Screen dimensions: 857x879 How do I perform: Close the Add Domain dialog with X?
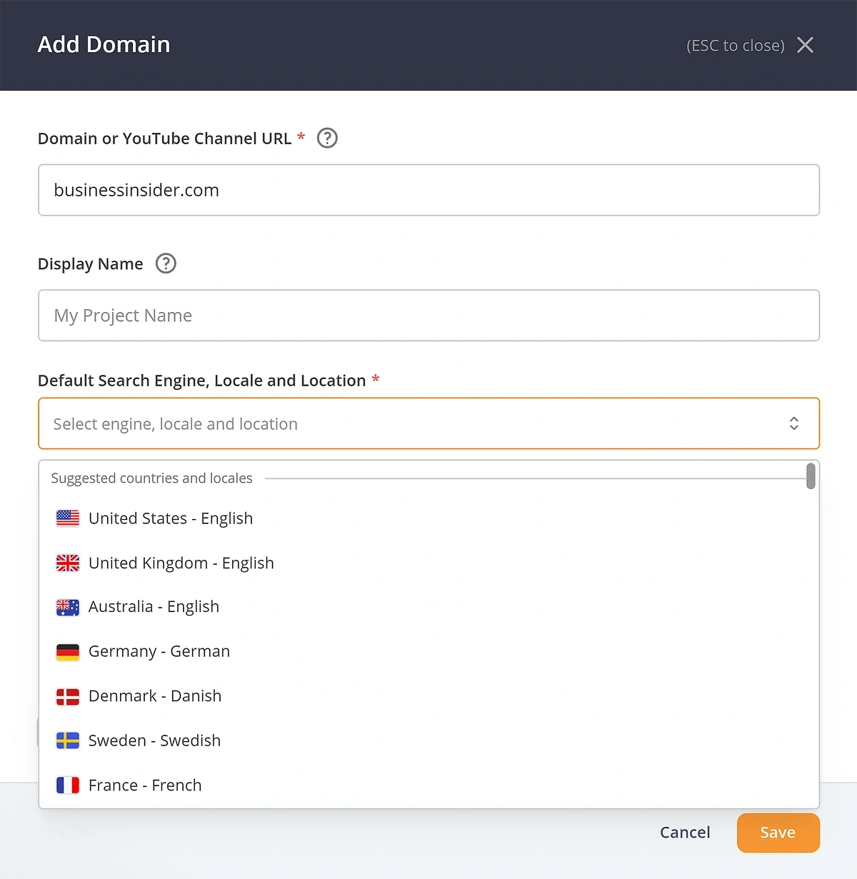tap(805, 45)
